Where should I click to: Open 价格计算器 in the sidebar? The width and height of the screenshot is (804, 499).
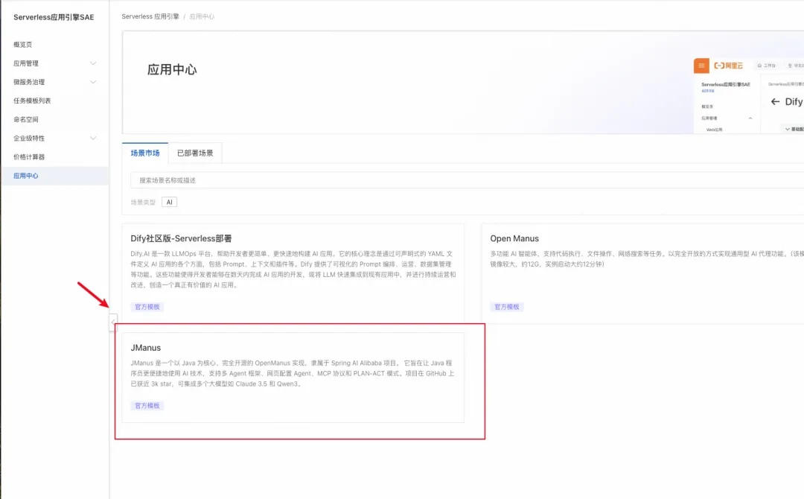[x=29, y=157]
